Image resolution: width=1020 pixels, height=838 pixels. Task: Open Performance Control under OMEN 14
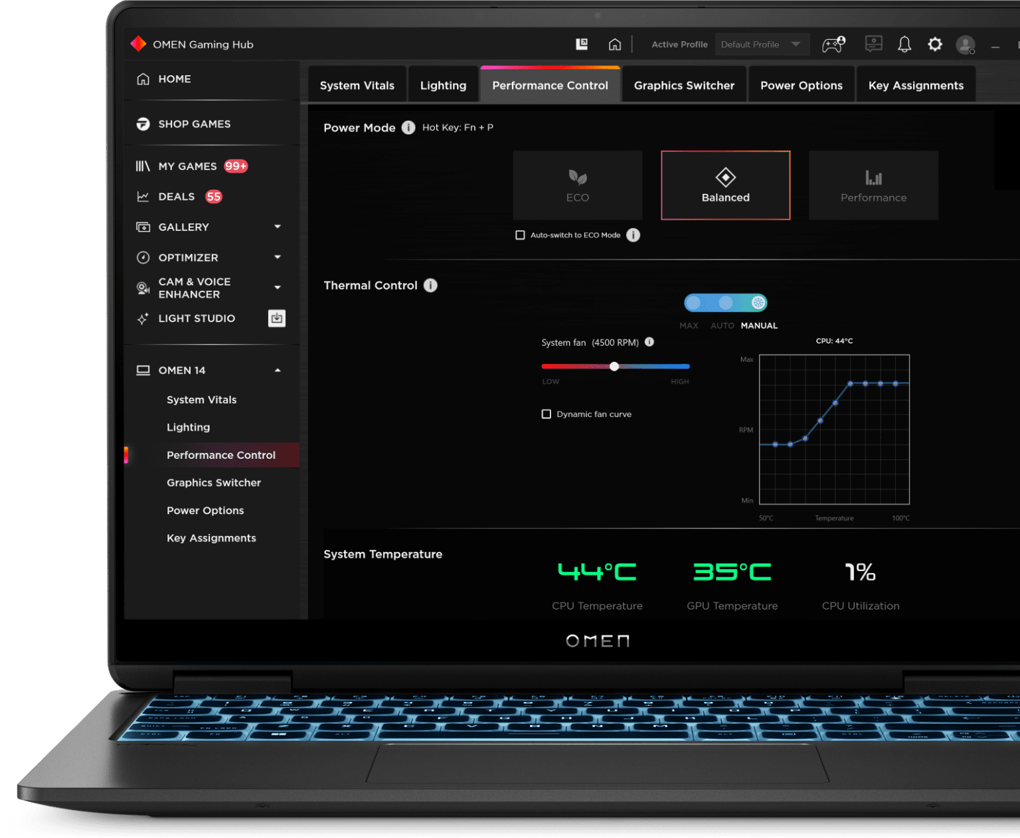[x=212, y=456]
